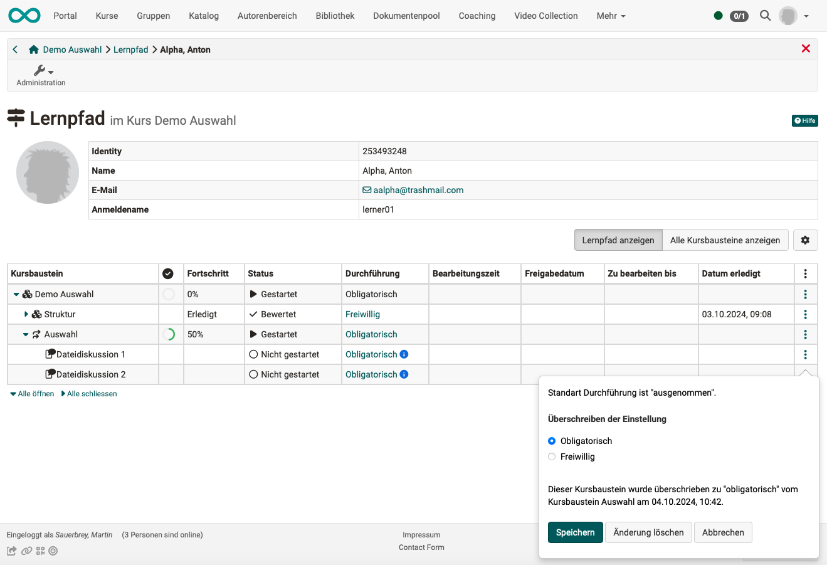Click the home icon in the breadcrumb
The image size is (827, 565).
point(34,48)
